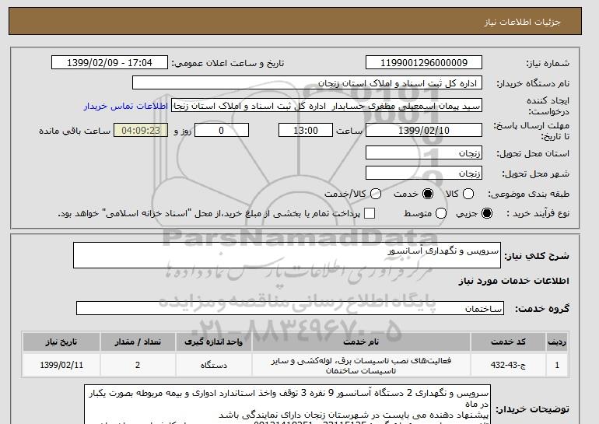Click service code cell ج-43-432
The width and height of the screenshot is (599, 424).
[x=508, y=365]
